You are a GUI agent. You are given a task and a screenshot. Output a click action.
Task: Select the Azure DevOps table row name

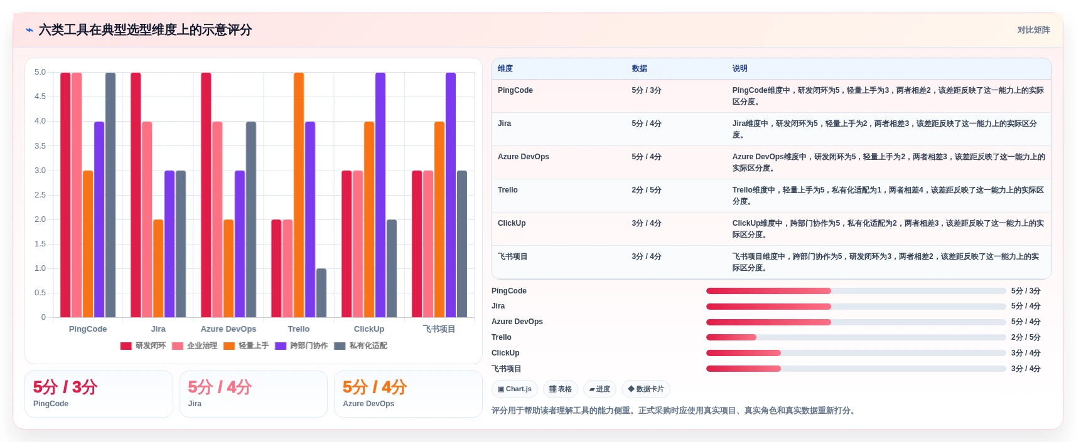coord(524,157)
